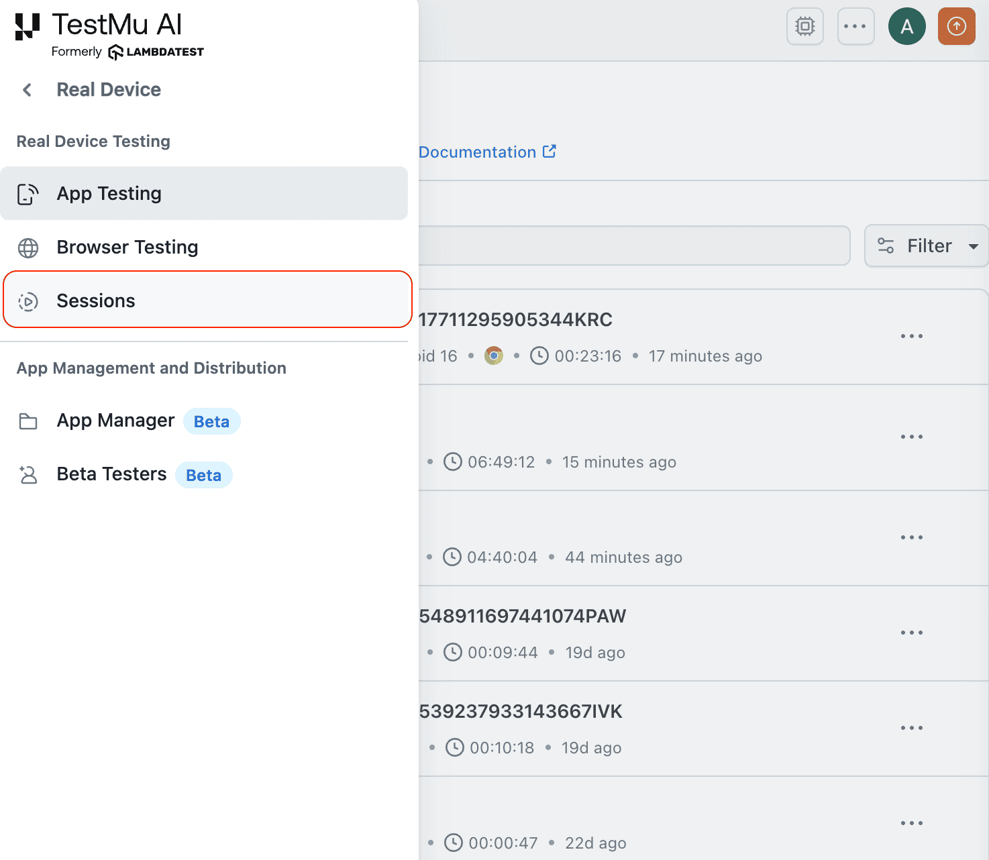Screen dimensions: 989x860
Task: Click the Beta Testers person icon
Action: tap(28, 475)
